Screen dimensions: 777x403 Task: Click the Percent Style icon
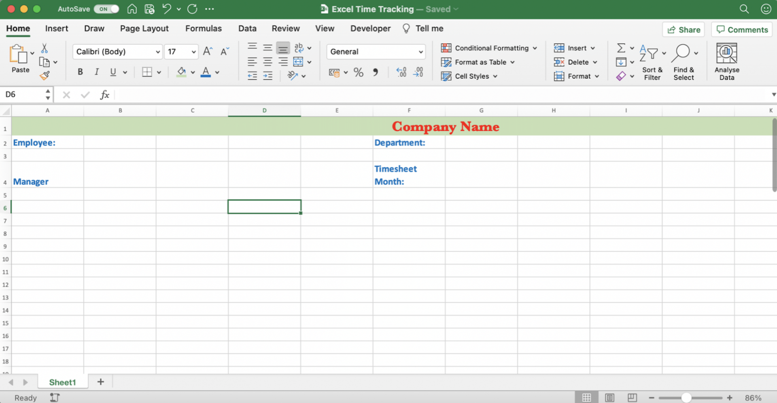pyautogui.click(x=358, y=73)
